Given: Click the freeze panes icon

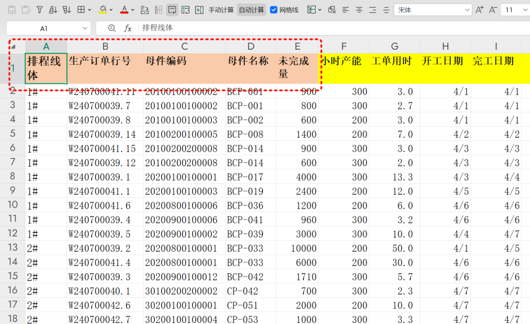Looking at the screenshot, I should [311, 10].
